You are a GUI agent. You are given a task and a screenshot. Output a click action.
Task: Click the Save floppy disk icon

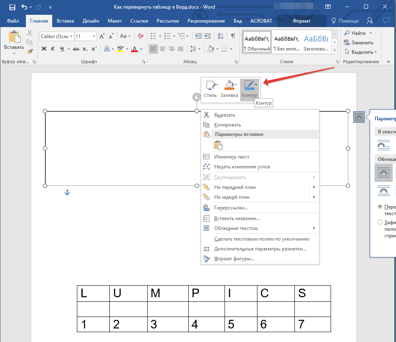pyautogui.click(x=12, y=7)
